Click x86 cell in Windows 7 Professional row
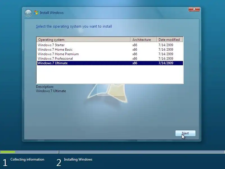Viewport: 225px width, 169px height. point(135,59)
